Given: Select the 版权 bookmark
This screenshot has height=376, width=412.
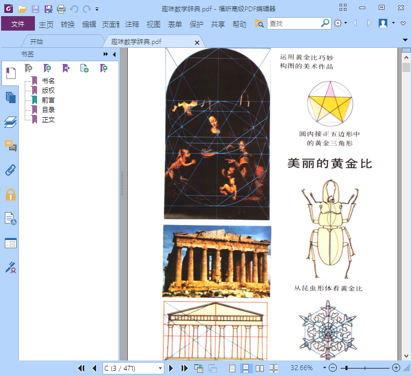Looking at the screenshot, I should click(x=48, y=91).
